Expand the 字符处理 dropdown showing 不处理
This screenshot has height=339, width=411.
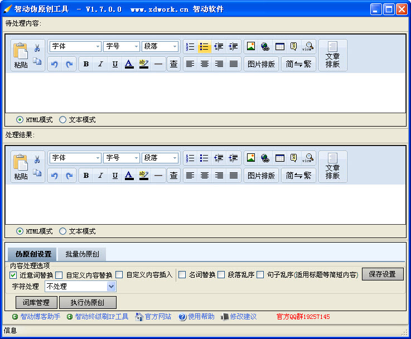[80, 287]
